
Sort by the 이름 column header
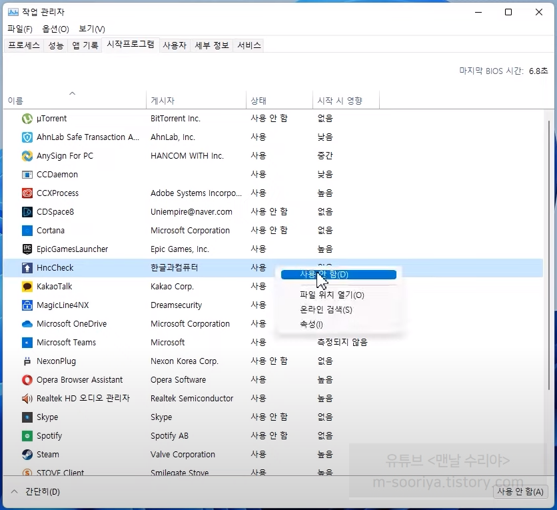click(75, 101)
